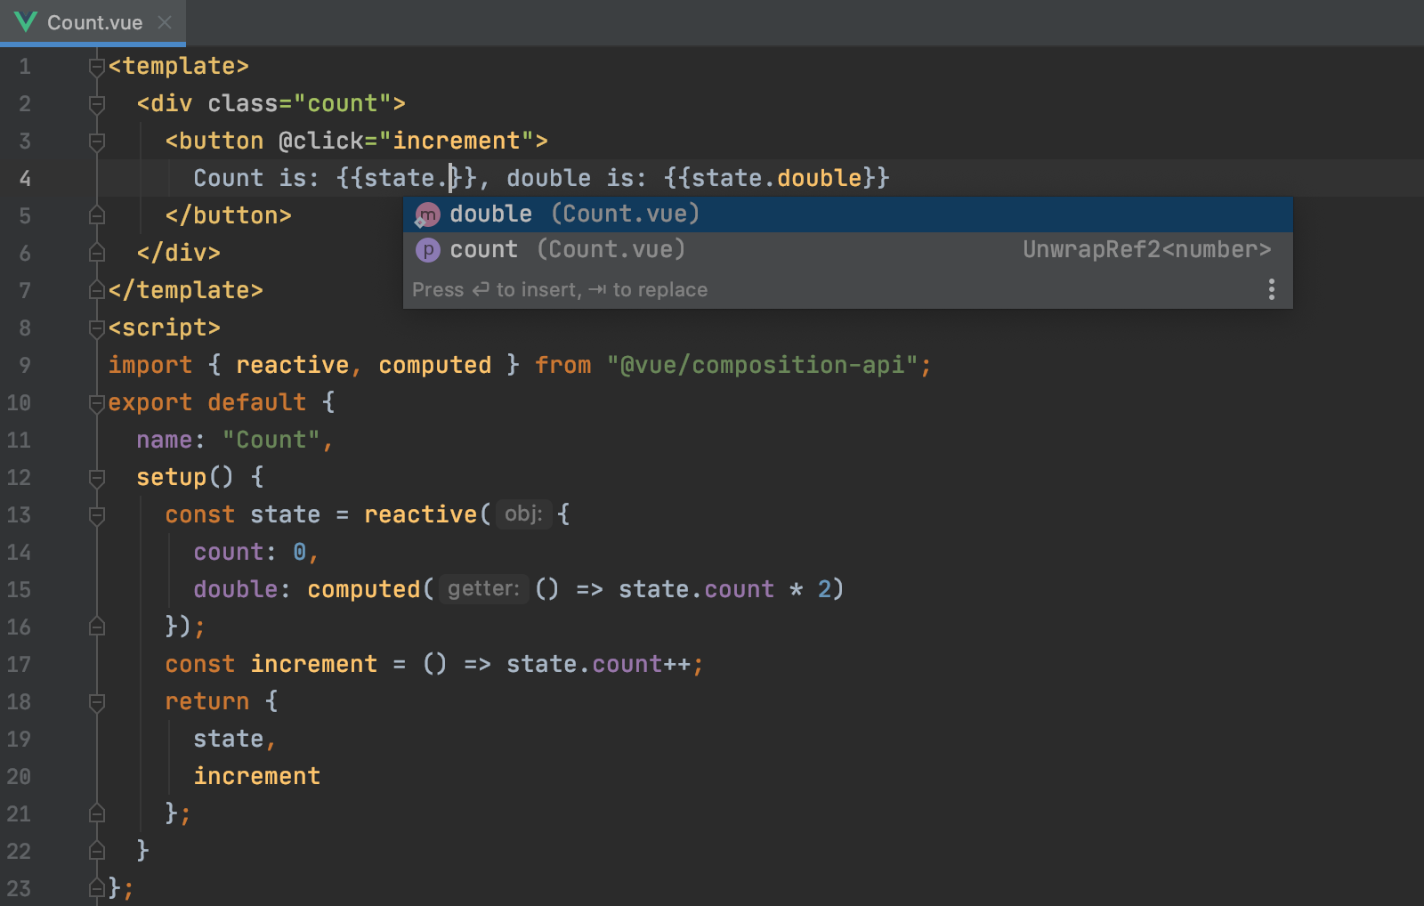Click the class="count" attribute
1424x906 pixels.
coord(300,104)
